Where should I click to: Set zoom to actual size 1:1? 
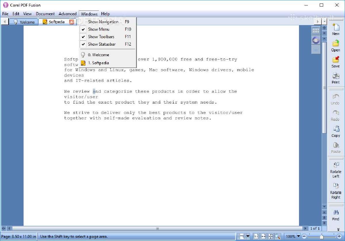coord(256,236)
